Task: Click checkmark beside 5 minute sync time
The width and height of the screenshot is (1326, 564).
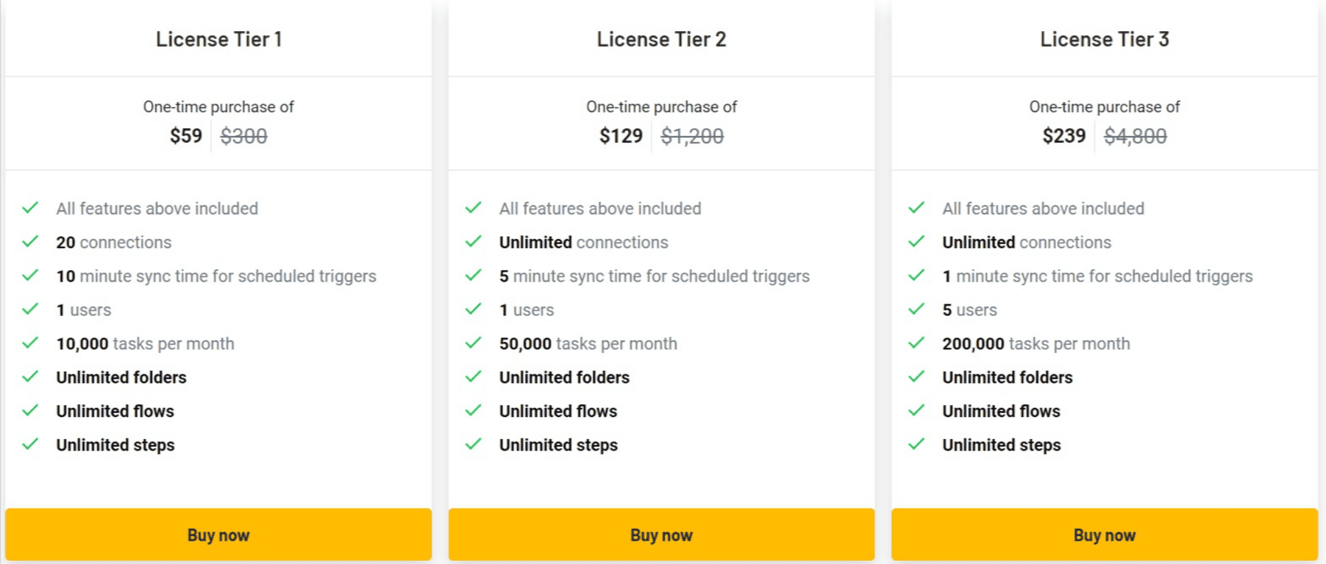Action: click(x=473, y=275)
